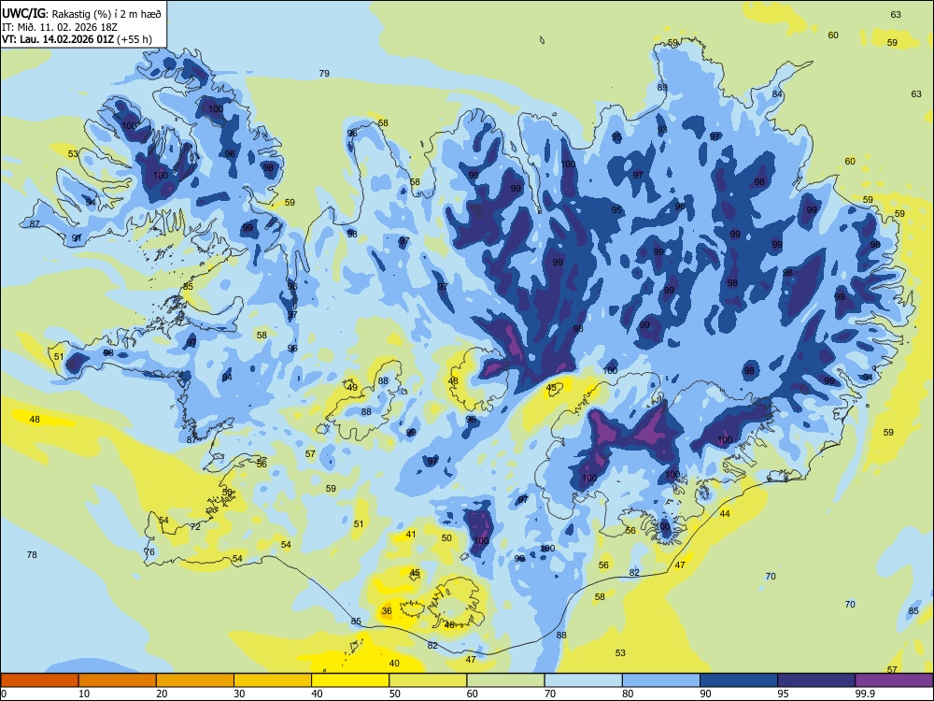Click the dark orange 0–10 legend swatch

39,680
